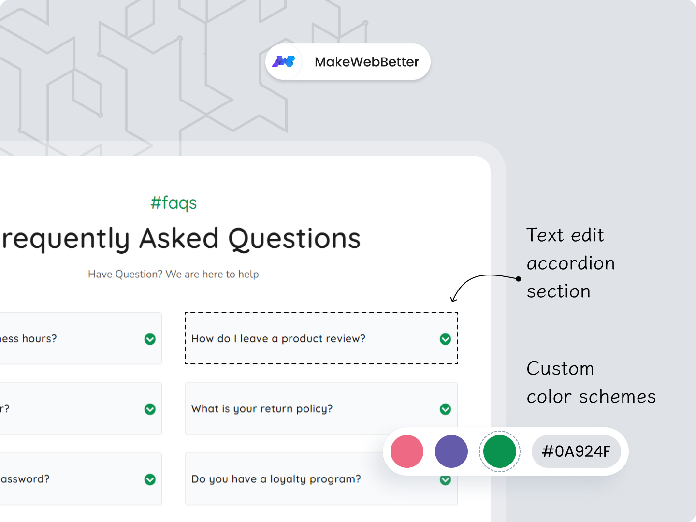Viewport: 696px width, 522px height.
Task: Click the chevron on the second left-column FAQ
Action: click(x=149, y=409)
